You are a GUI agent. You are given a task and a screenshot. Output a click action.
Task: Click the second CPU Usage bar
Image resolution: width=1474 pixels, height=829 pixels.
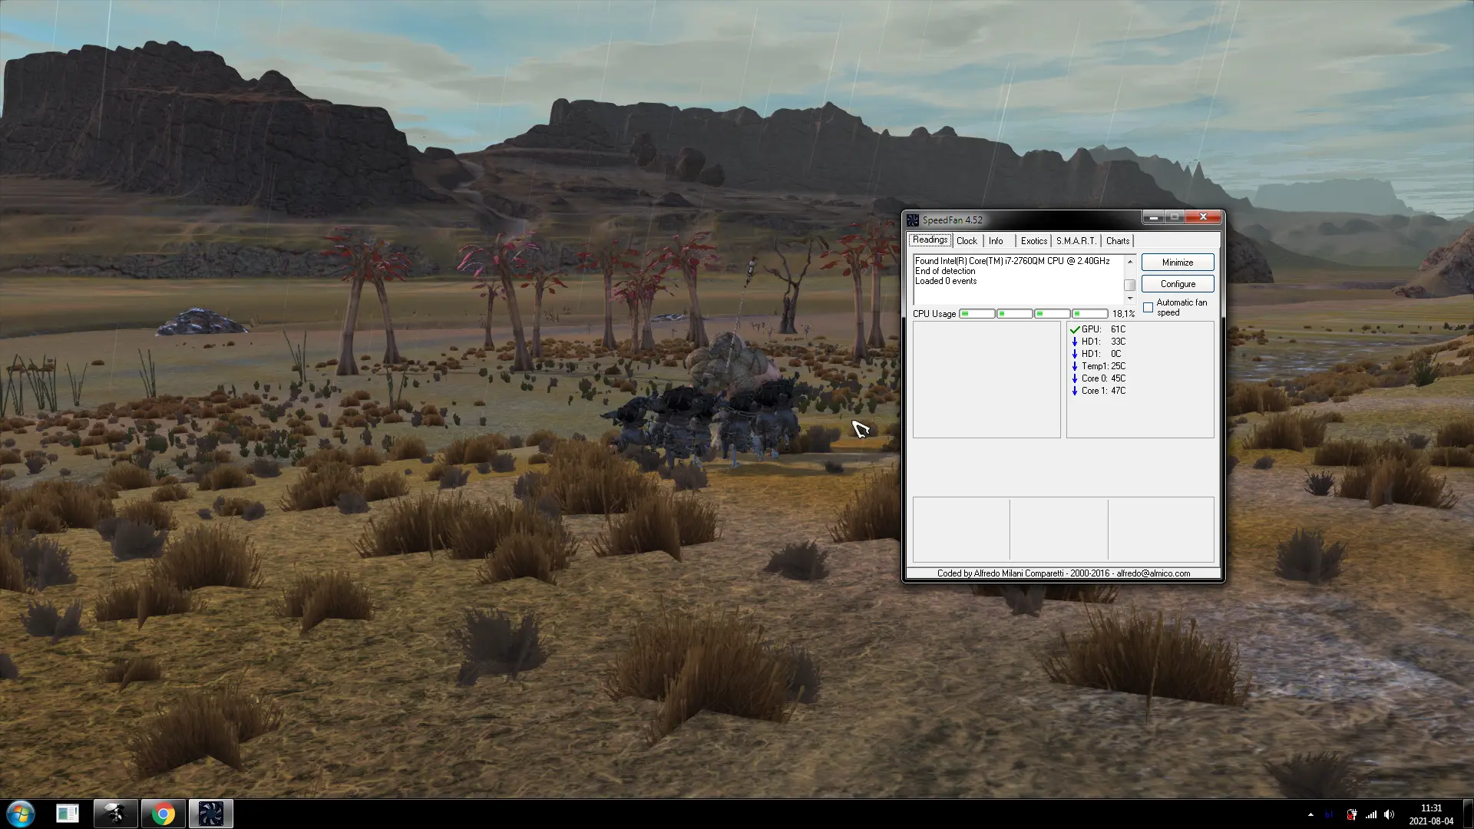[1014, 314]
